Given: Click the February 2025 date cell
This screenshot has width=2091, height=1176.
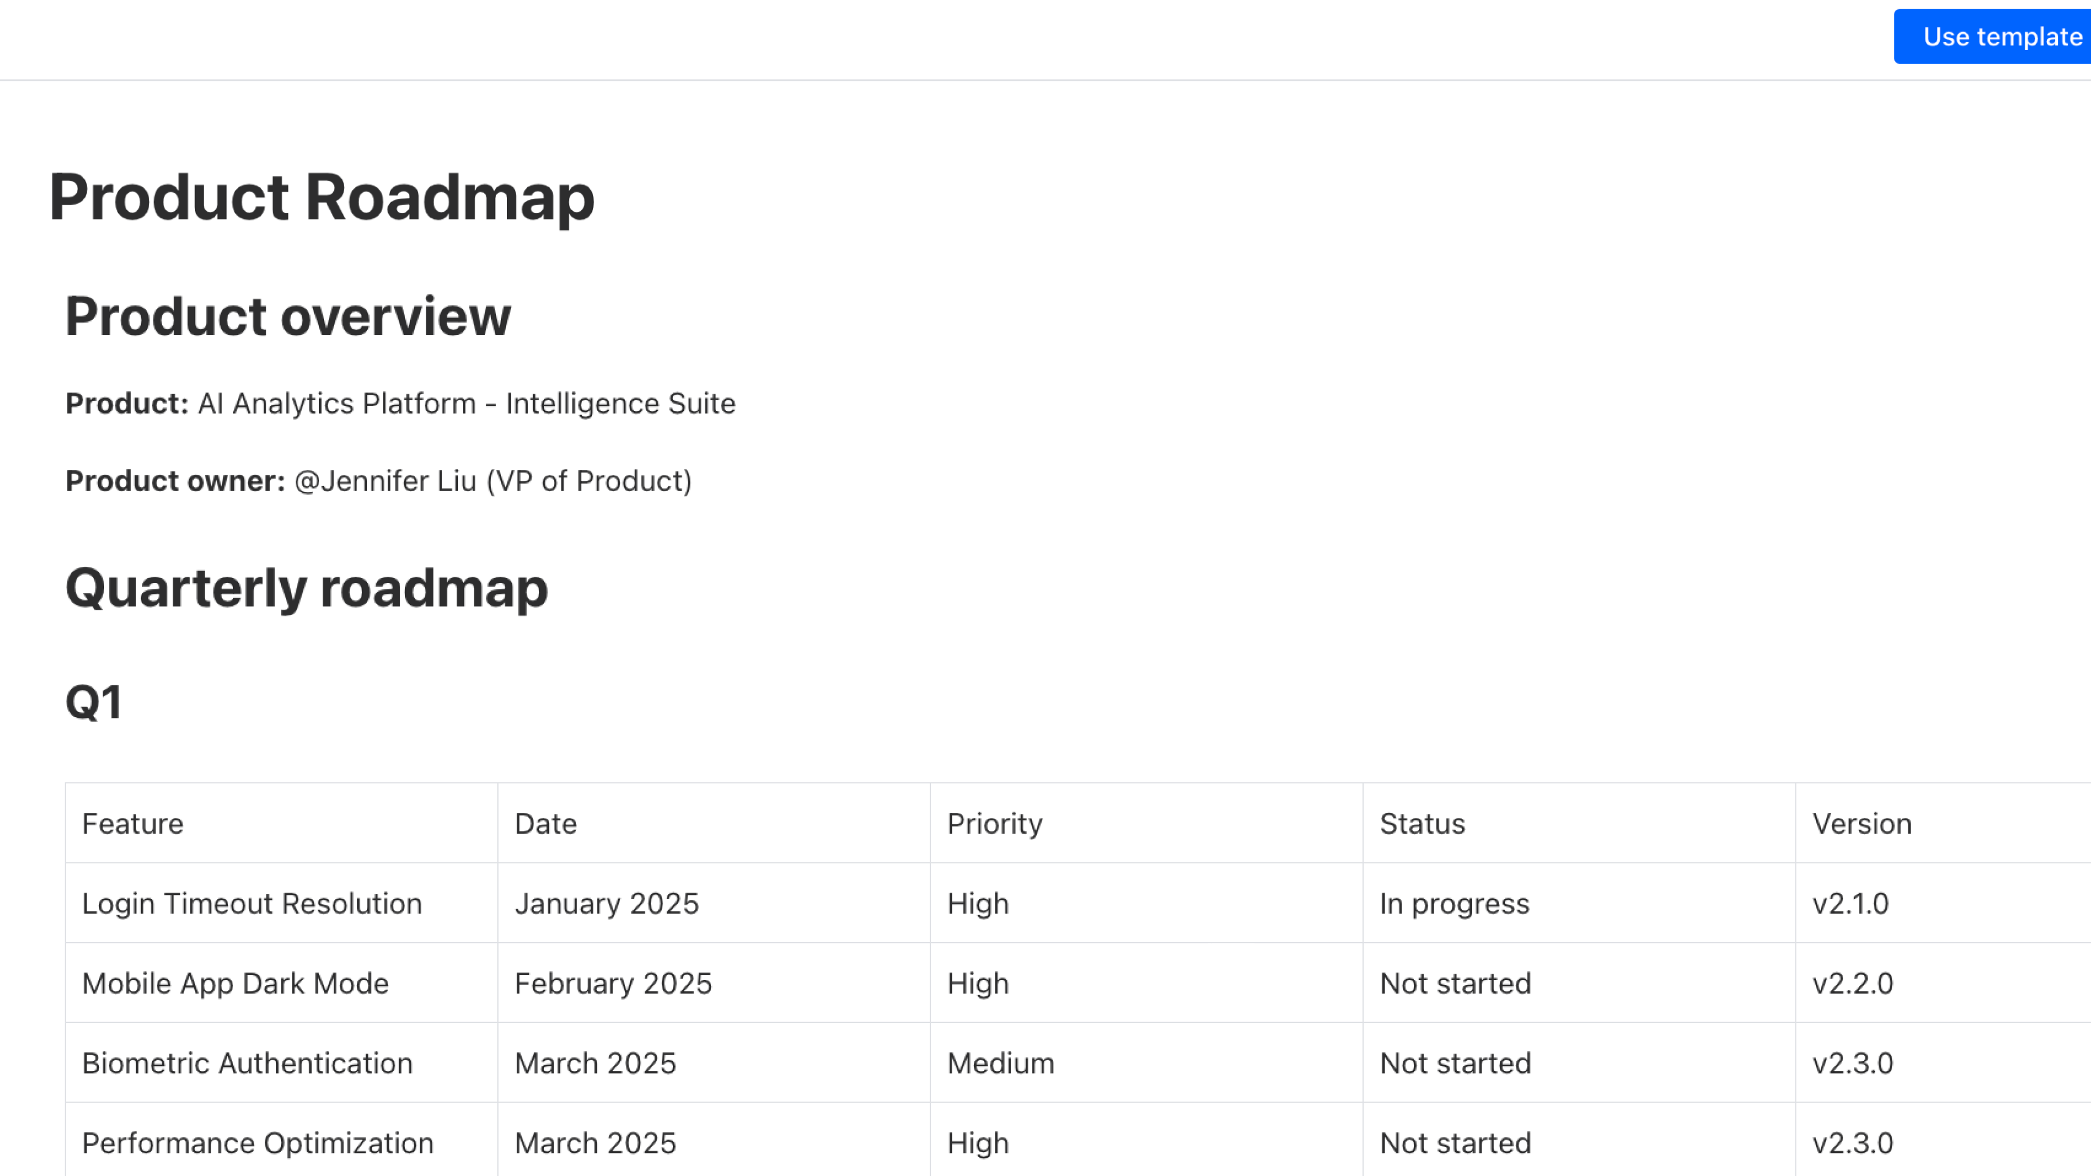Looking at the screenshot, I should tap(613, 983).
